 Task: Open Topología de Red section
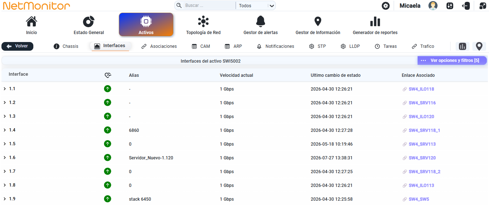(x=203, y=25)
